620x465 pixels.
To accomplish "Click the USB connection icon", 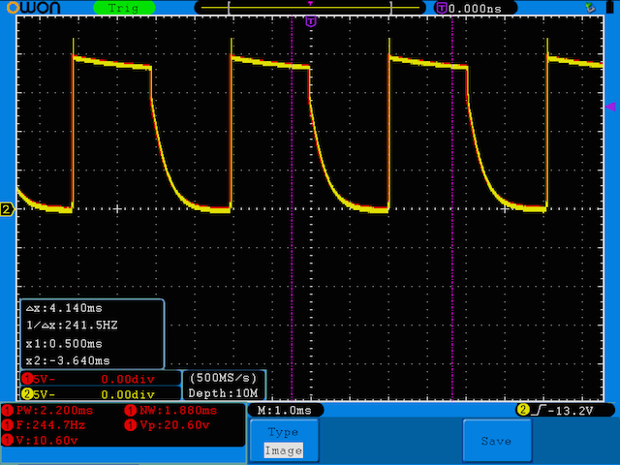I will pos(590,8).
